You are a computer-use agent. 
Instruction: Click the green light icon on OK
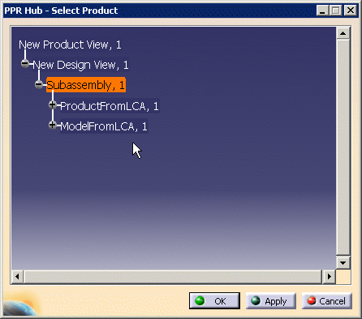tap(200, 300)
